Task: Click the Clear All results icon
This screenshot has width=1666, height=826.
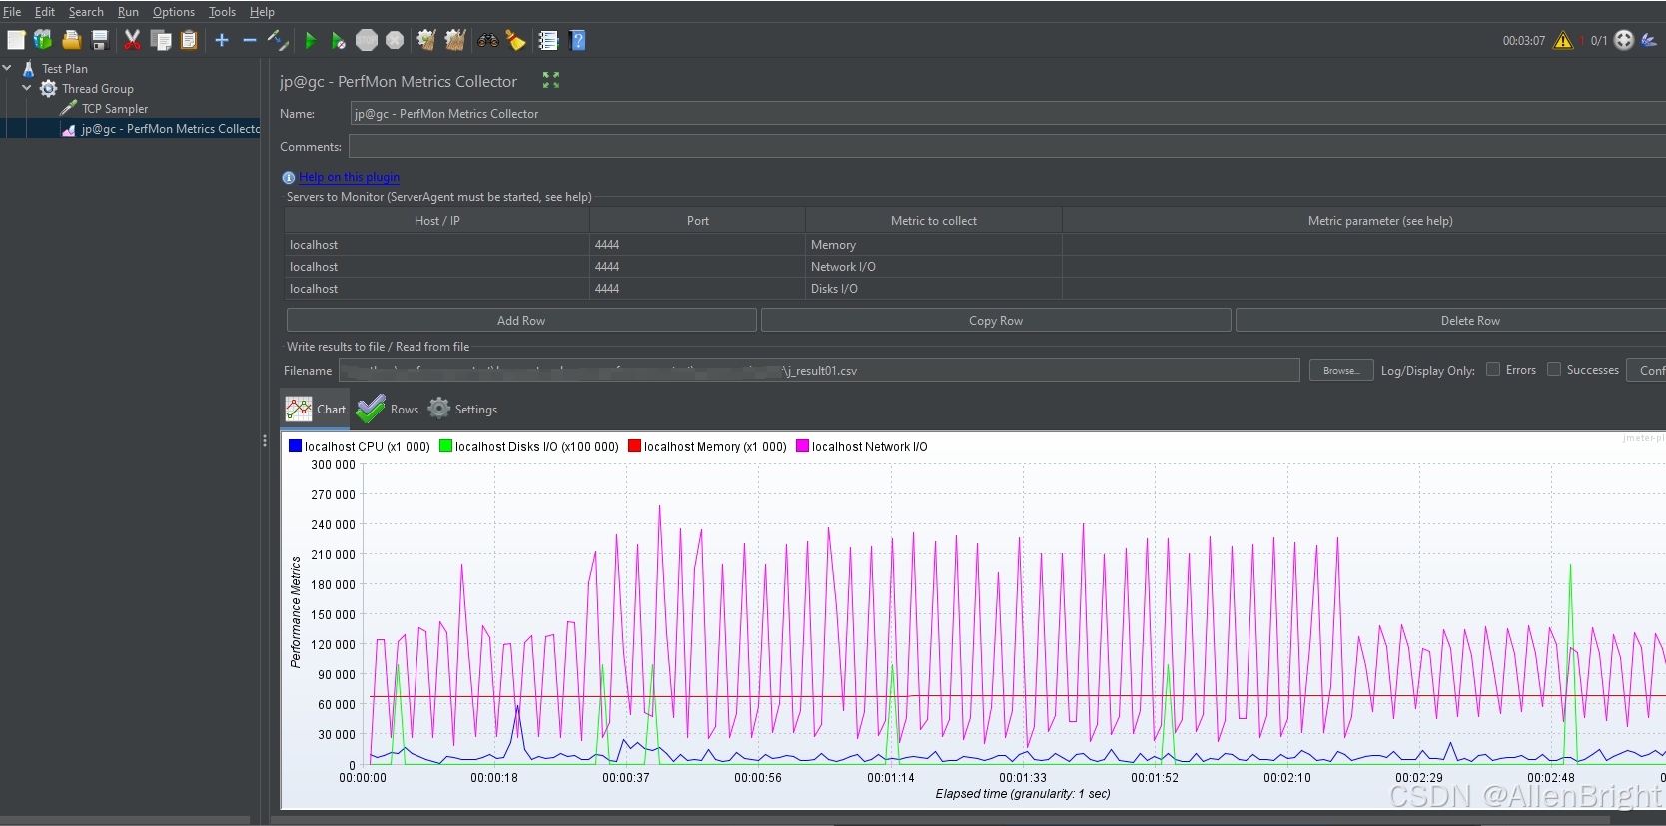Action: point(455,40)
